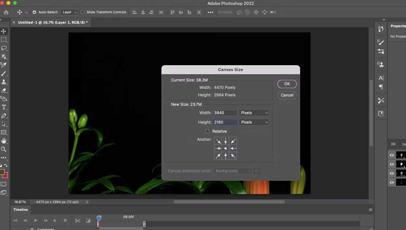406x230 pixels.
Task: Select the Untitled-1 document tab
Action: coord(53,22)
